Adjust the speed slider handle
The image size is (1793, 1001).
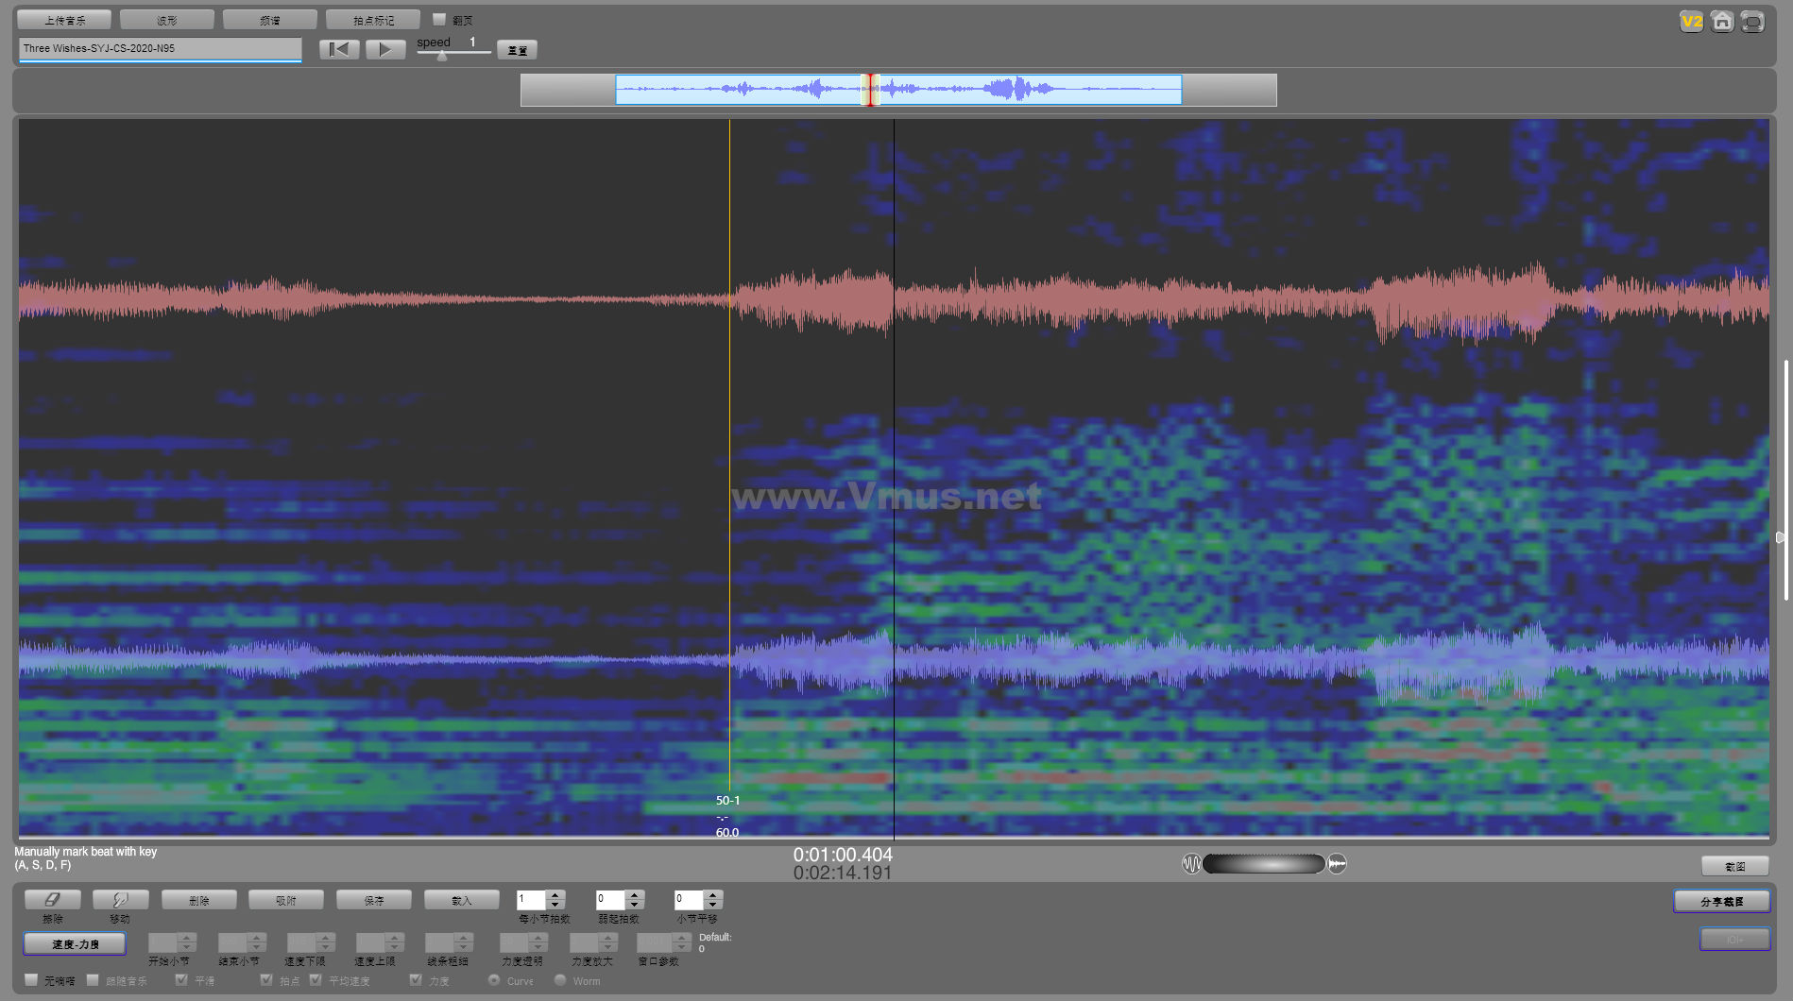click(442, 55)
